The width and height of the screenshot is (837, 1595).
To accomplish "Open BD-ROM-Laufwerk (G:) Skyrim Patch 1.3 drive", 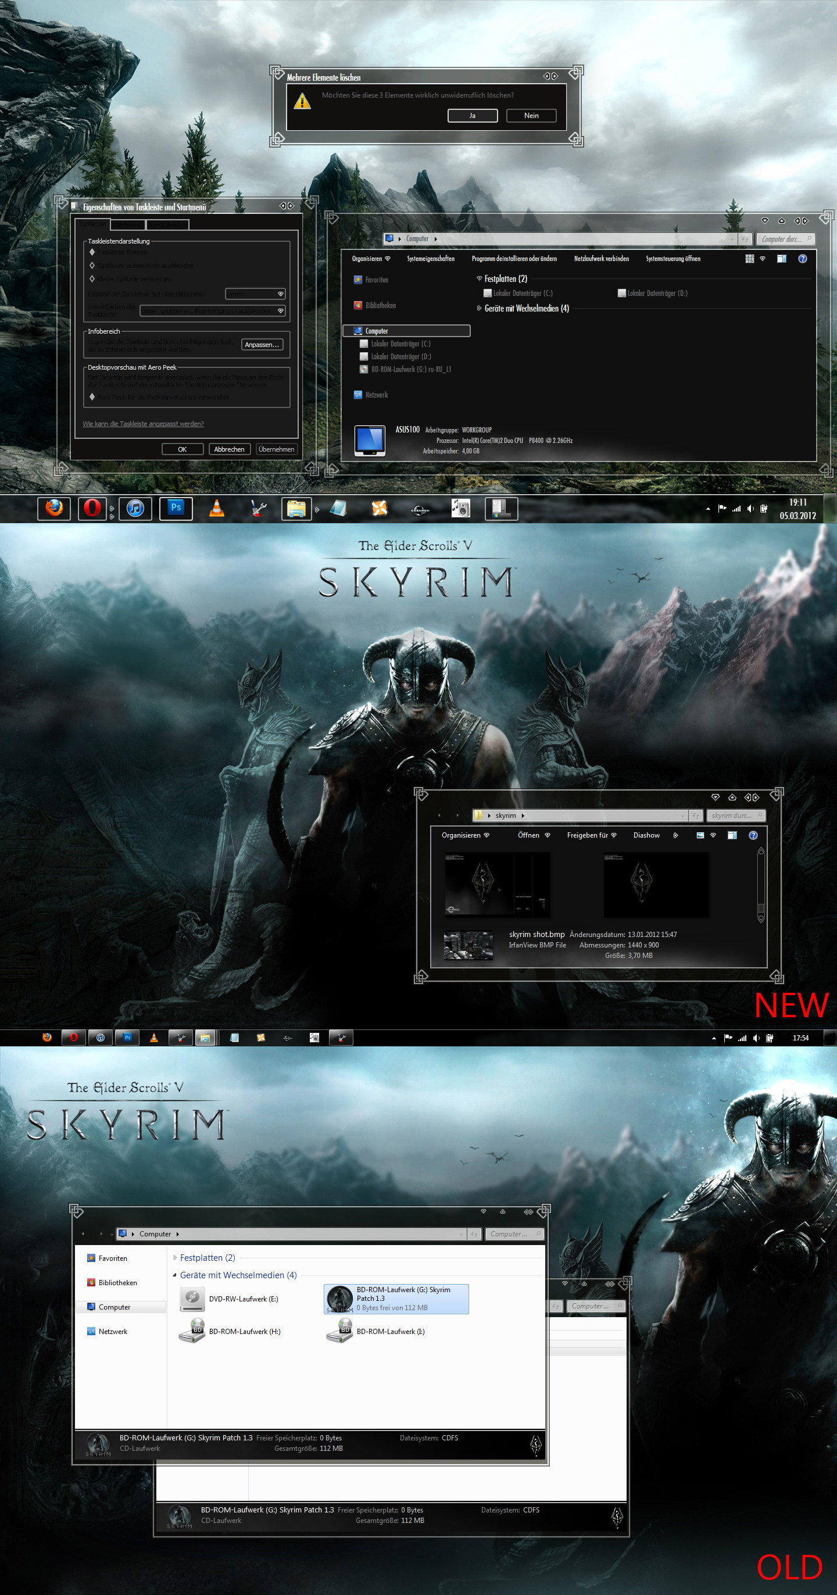I will [396, 1299].
